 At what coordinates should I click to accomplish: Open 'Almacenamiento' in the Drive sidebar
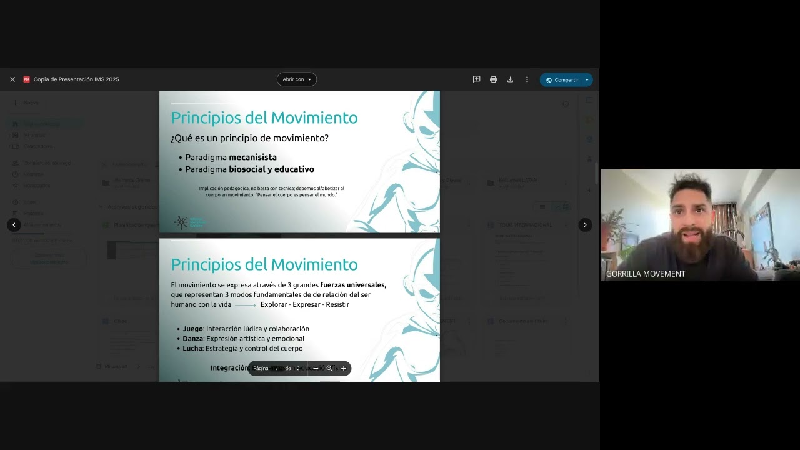(x=42, y=224)
